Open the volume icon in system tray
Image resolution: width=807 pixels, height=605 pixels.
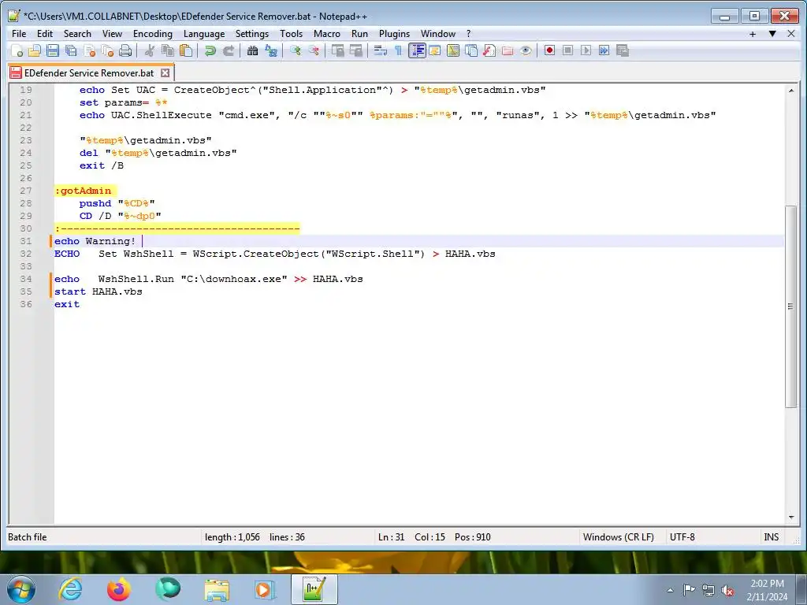pos(727,591)
